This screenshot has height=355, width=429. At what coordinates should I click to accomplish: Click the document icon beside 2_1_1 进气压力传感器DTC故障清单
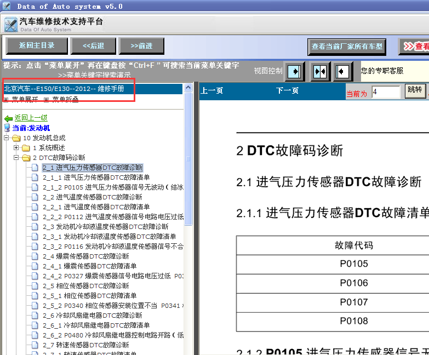pos(35,177)
